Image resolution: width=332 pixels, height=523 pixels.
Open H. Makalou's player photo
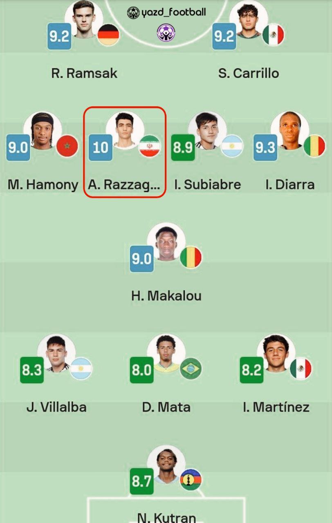point(166,242)
